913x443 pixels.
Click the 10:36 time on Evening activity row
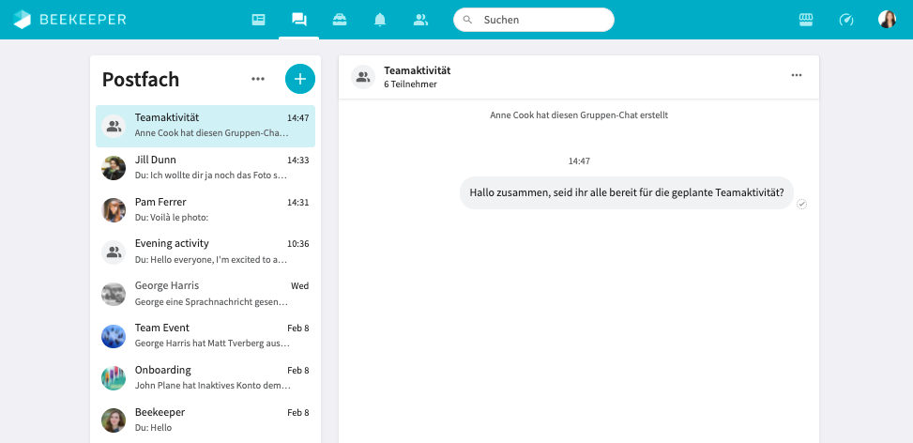click(x=298, y=244)
